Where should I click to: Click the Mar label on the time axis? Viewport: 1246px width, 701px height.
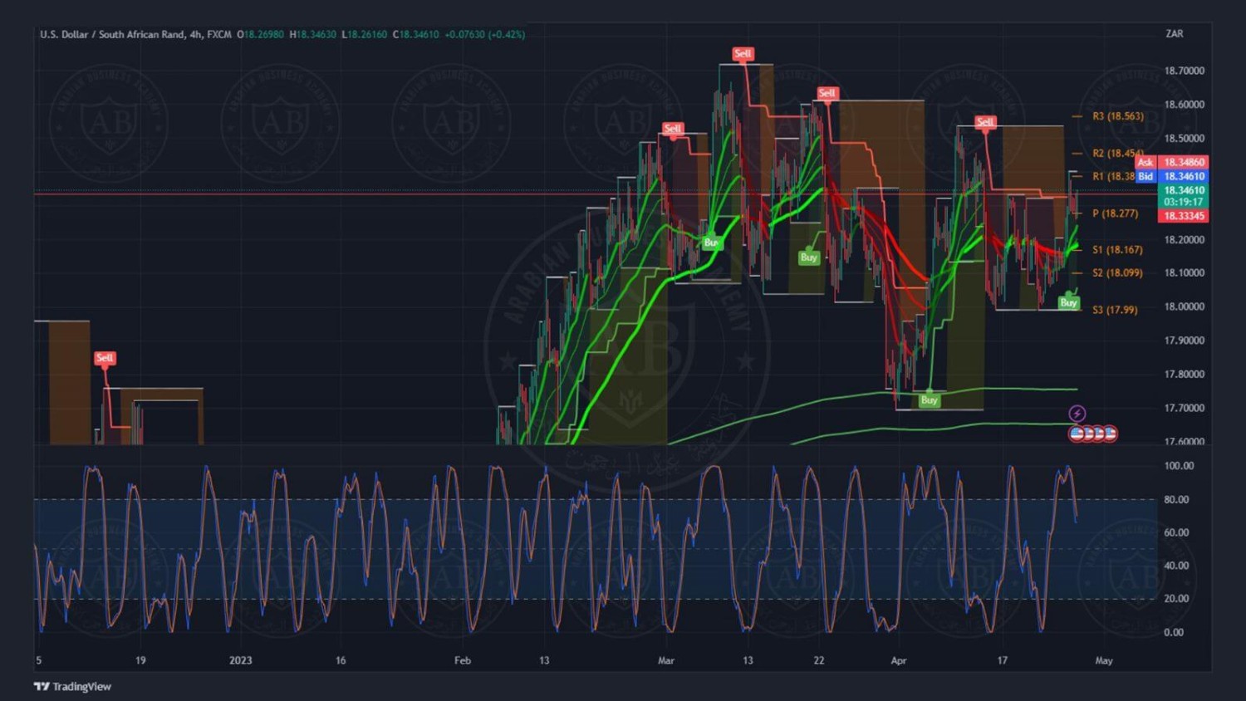(x=666, y=660)
